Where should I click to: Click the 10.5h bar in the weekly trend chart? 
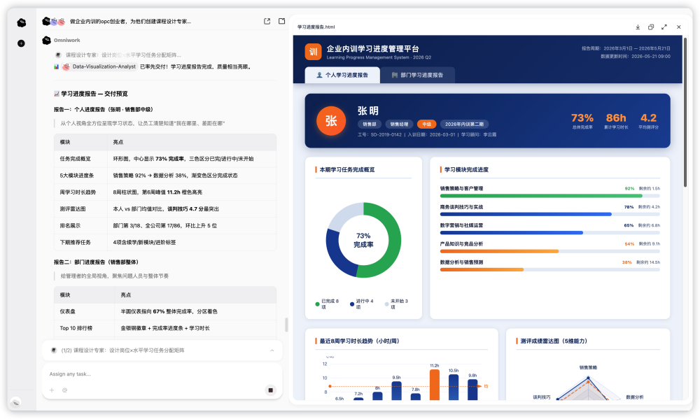click(x=454, y=387)
